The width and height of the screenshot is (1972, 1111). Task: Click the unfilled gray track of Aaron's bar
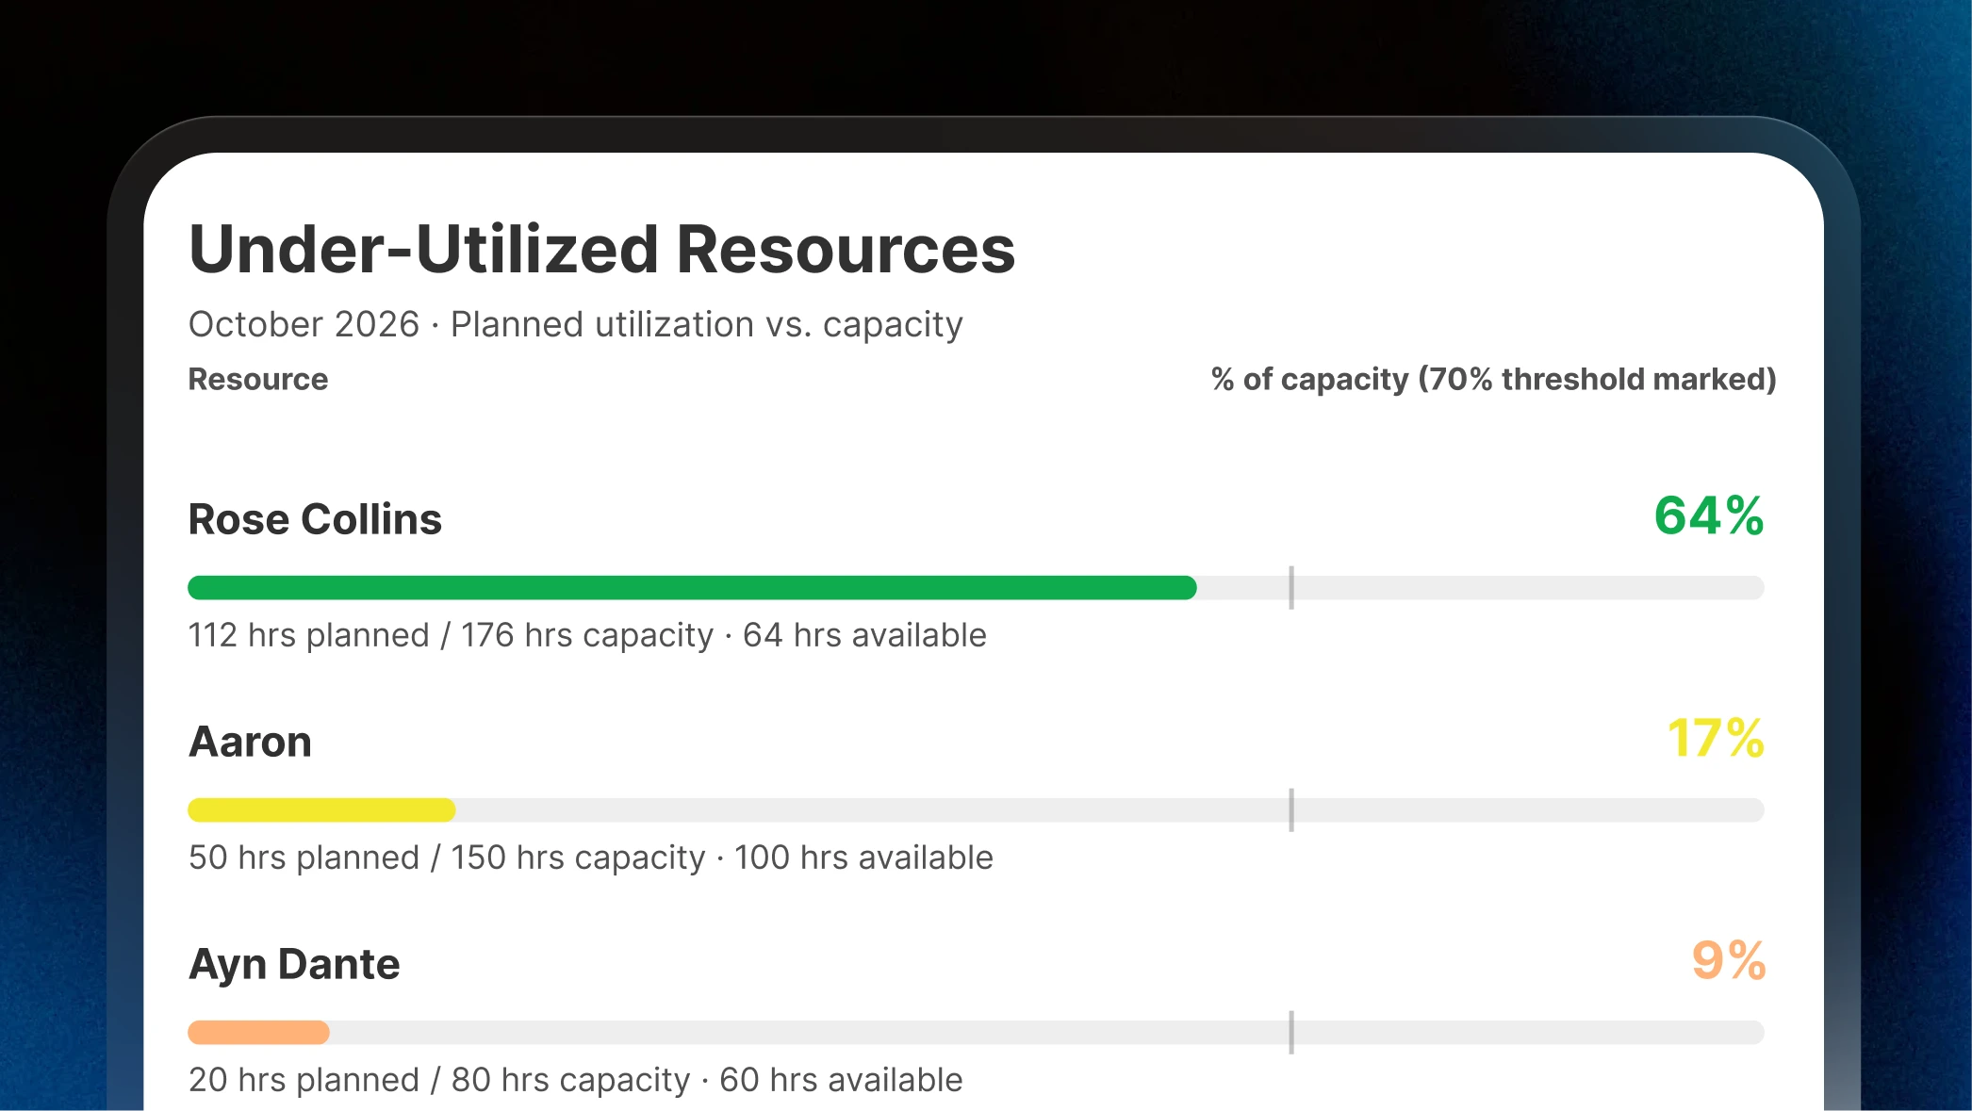pos(1109,810)
